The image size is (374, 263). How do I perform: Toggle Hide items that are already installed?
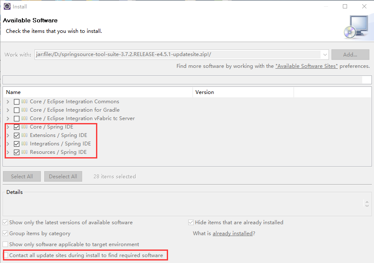coord(191,223)
